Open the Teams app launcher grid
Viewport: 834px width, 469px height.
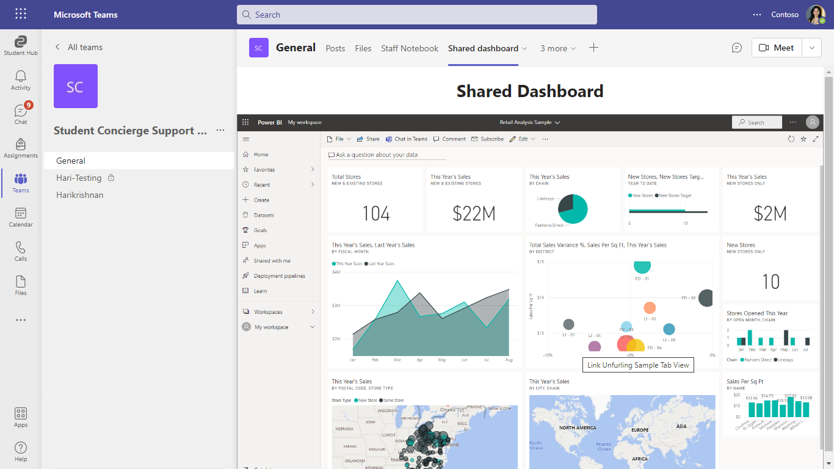click(21, 14)
